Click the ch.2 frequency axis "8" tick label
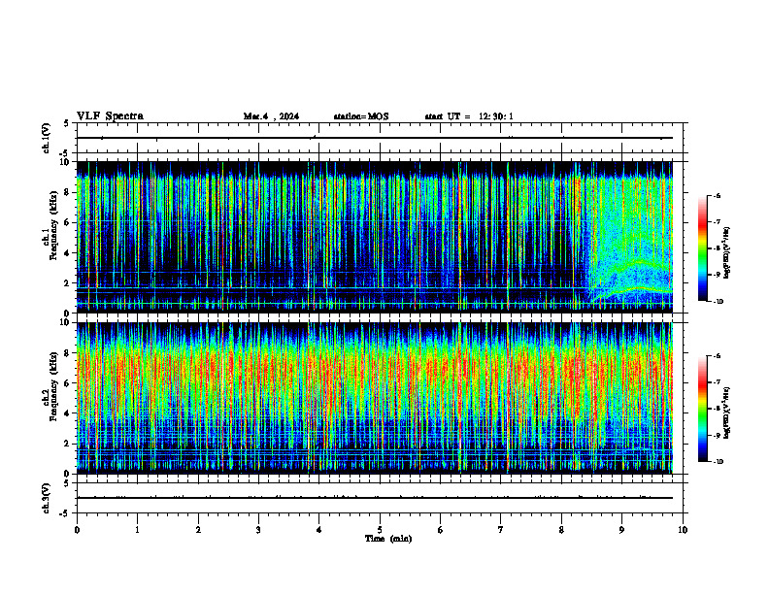The height and width of the screenshot is (594, 769). pyautogui.click(x=68, y=353)
